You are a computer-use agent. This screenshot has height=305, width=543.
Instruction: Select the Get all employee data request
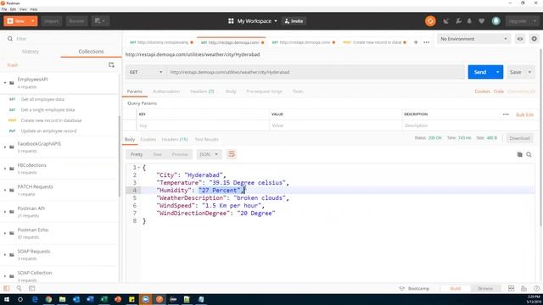point(42,99)
